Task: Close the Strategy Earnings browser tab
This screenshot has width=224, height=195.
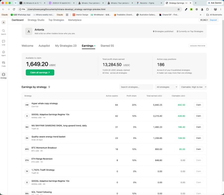Action: point(190,3)
